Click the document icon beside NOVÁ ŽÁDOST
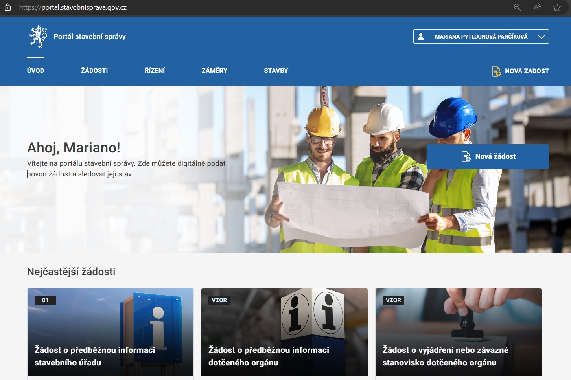571x380 pixels. tap(496, 71)
